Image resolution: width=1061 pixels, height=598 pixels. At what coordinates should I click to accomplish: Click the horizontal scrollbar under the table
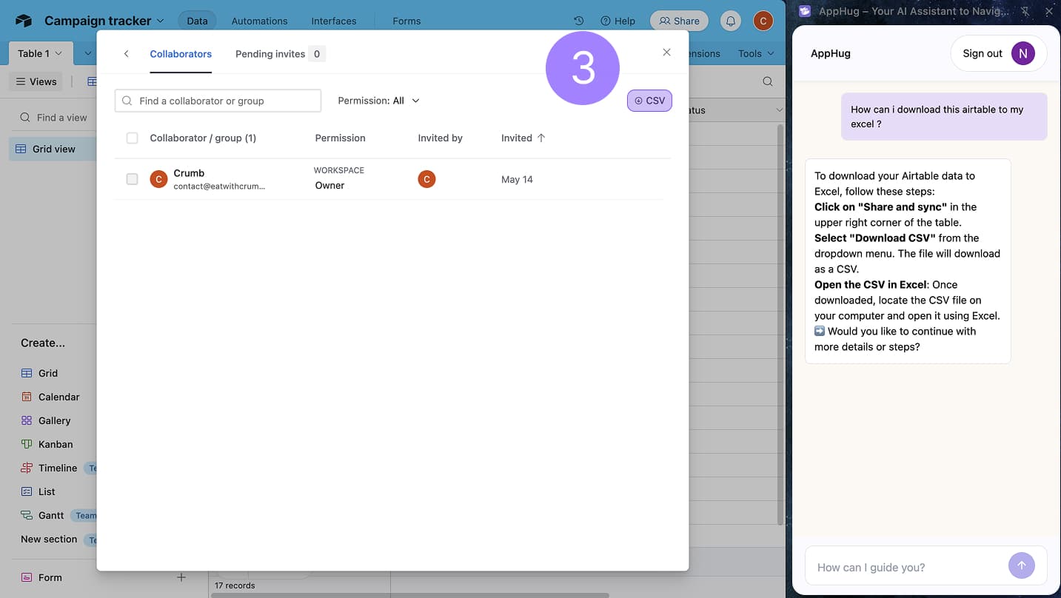pyautogui.click(x=410, y=595)
